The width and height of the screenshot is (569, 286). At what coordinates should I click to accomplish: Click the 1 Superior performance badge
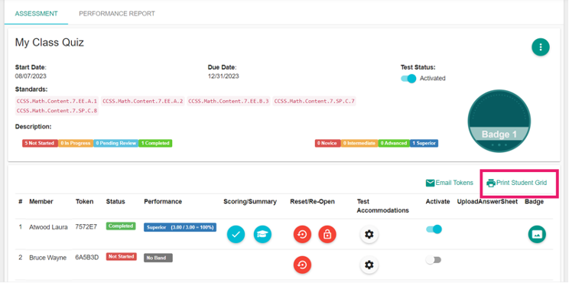coord(424,143)
